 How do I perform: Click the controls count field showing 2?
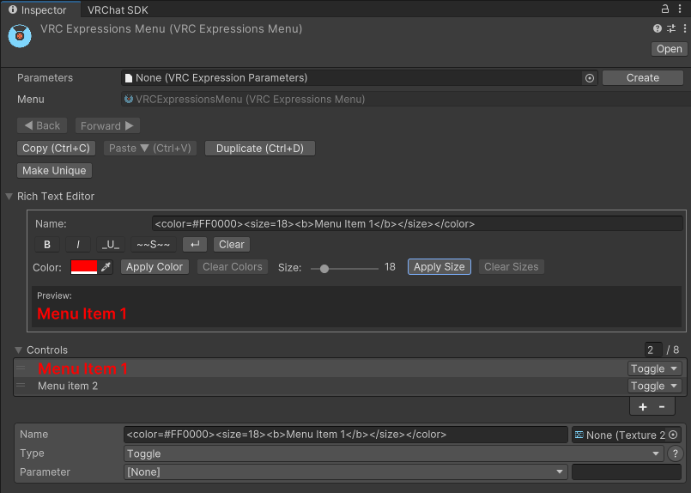pyautogui.click(x=652, y=350)
